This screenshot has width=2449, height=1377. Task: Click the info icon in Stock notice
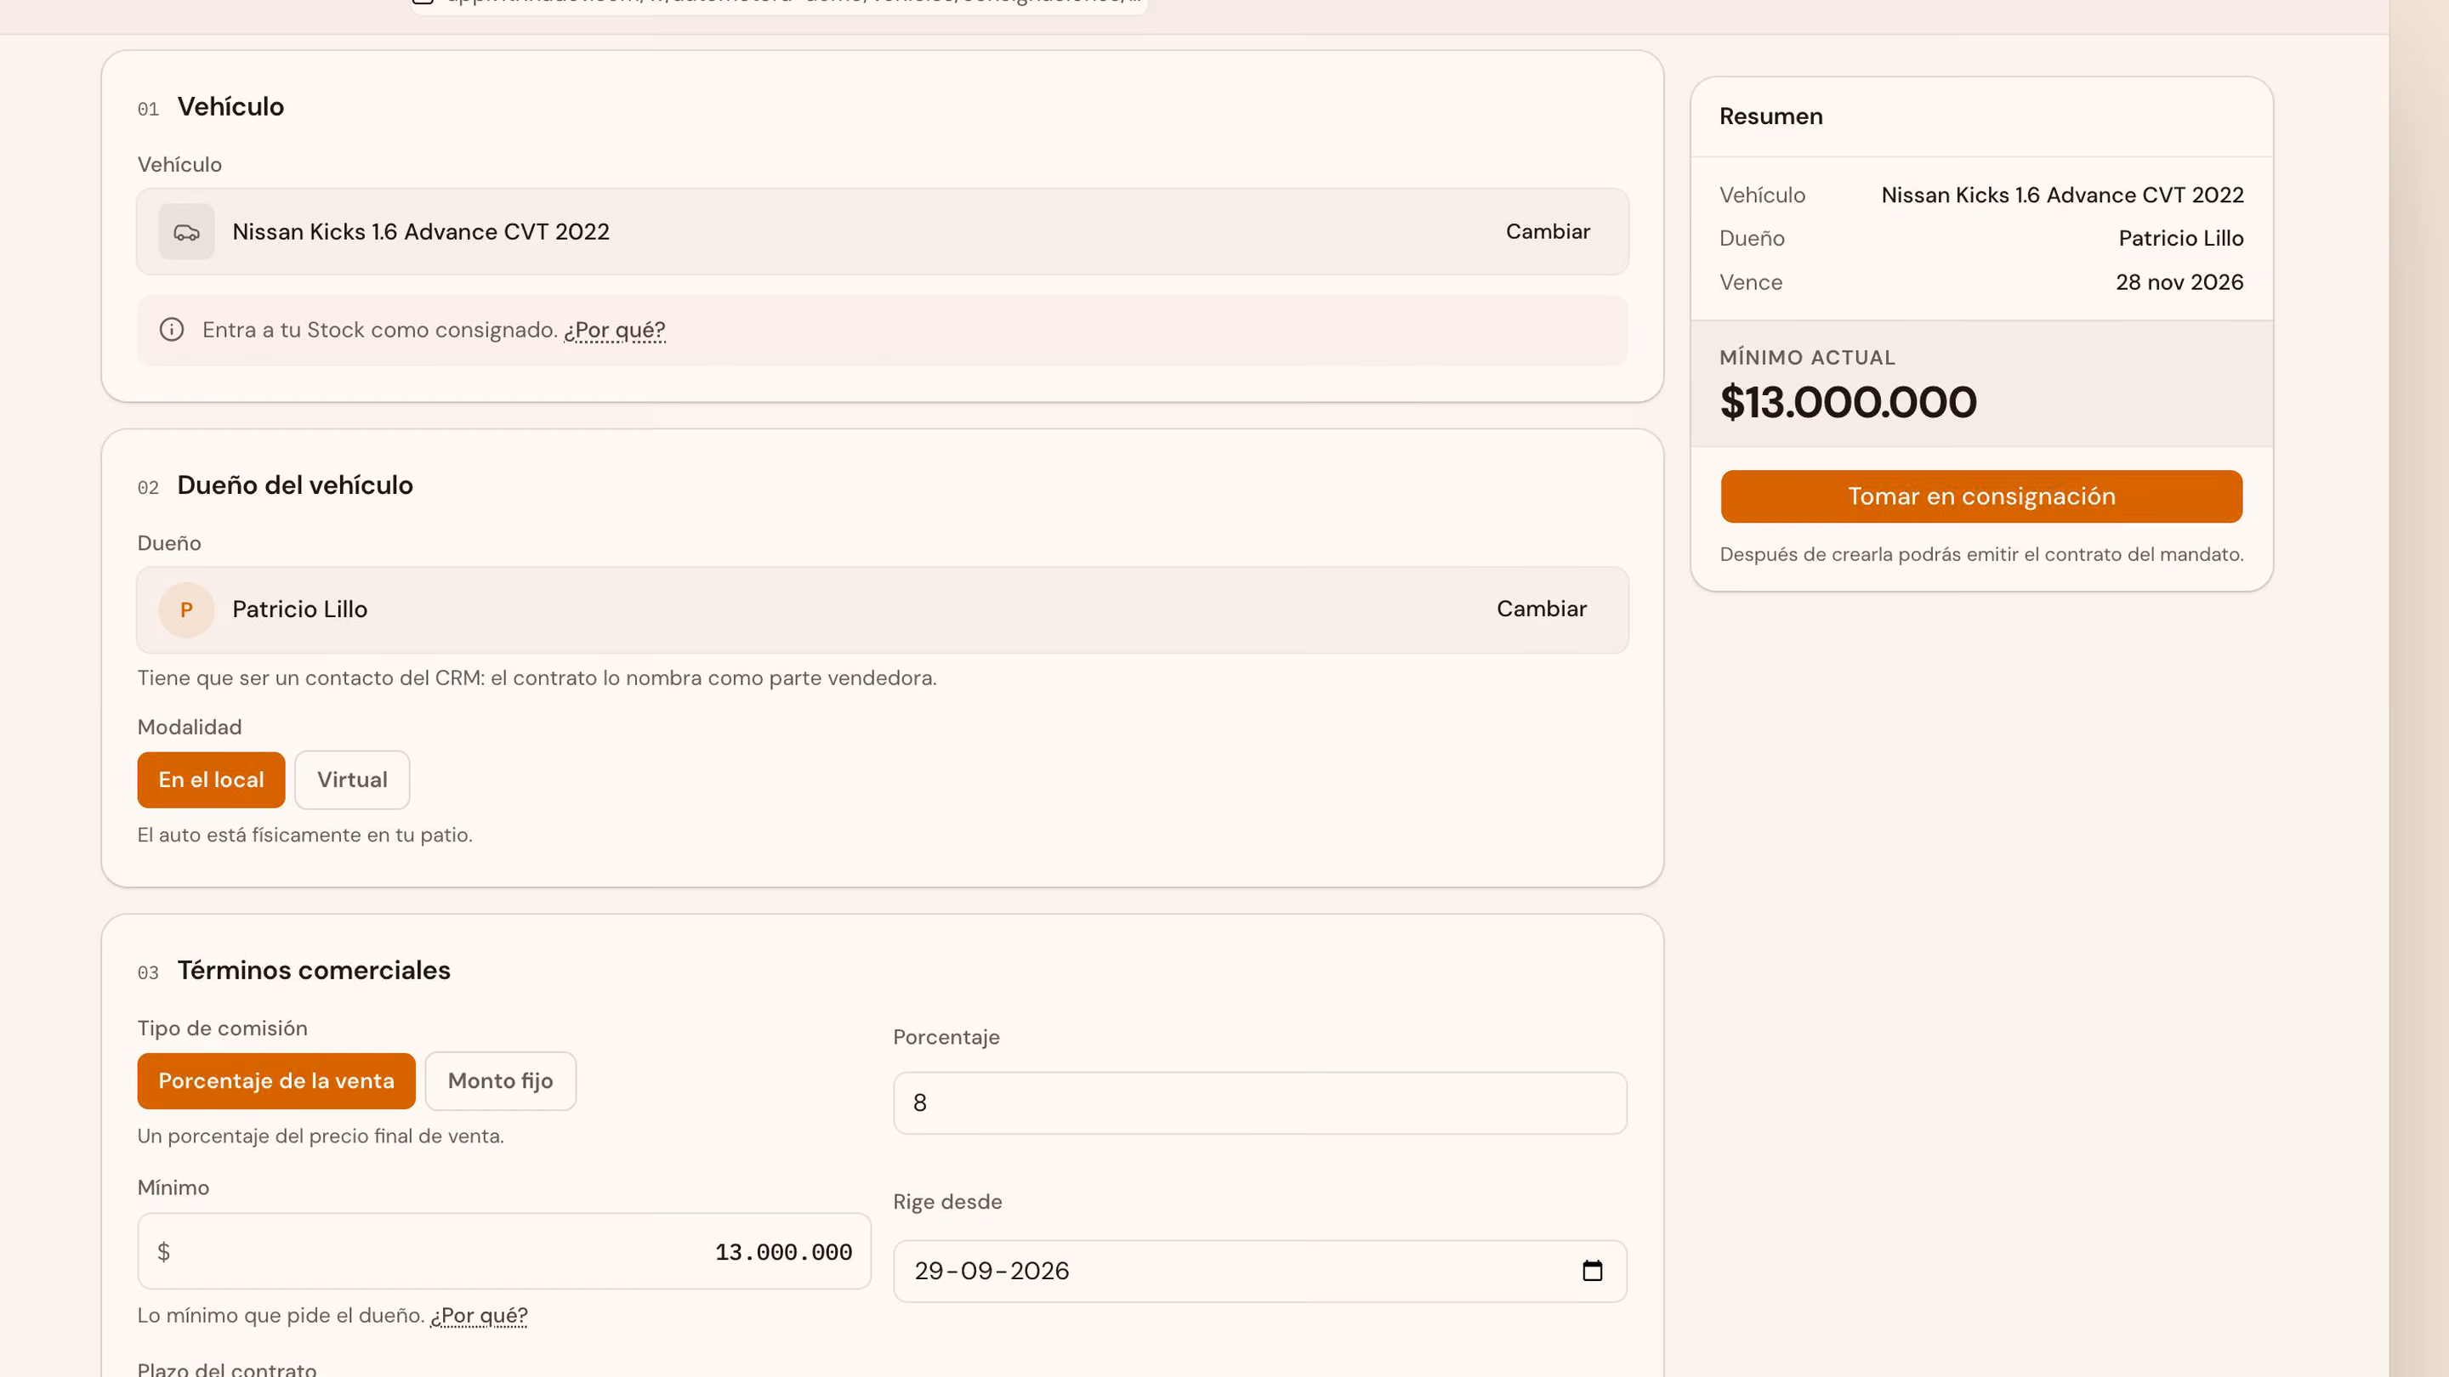pyautogui.click(x=171, y=330)
